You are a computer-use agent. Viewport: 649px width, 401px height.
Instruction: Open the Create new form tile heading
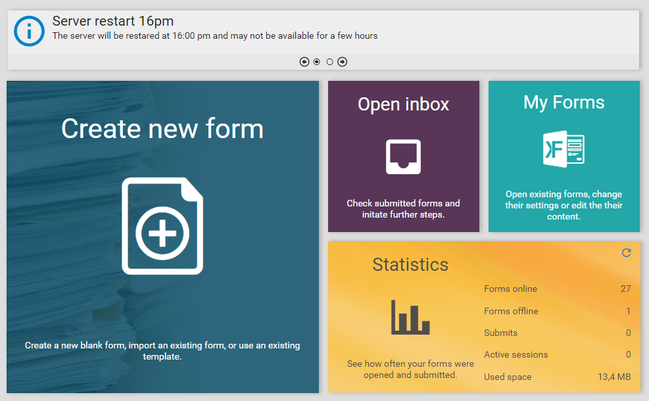(162, 128)
